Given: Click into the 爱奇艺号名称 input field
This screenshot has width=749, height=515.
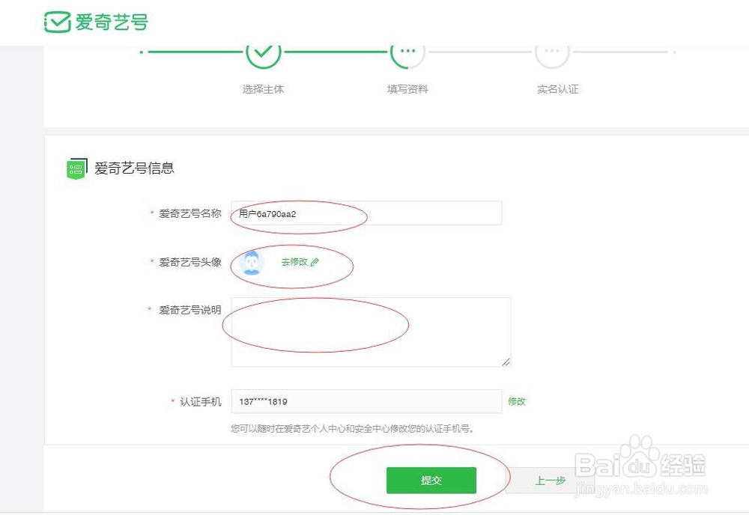Looking at the screenshot, I should pos(366,213).
